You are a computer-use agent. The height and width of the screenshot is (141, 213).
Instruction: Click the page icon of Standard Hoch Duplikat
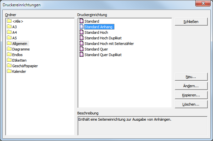tap(82, 38)
